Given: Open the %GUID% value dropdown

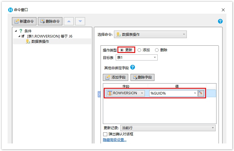Looking at the screenshot, I should 173,93.
